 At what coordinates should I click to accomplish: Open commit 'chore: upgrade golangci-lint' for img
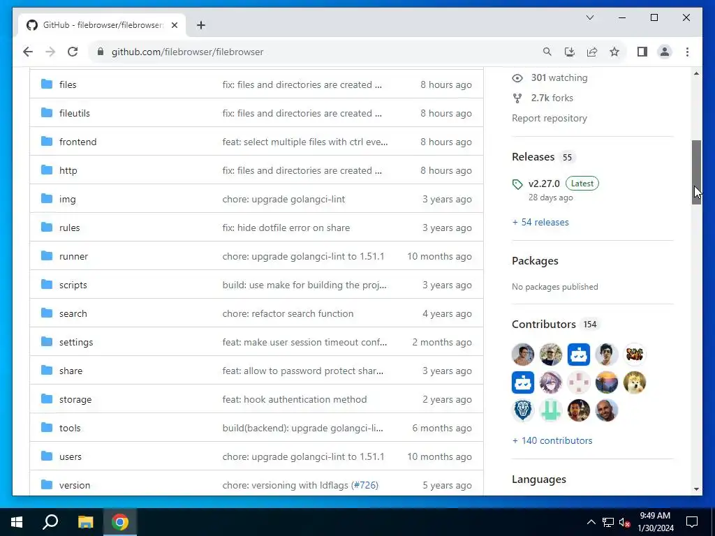click(283, 200)
